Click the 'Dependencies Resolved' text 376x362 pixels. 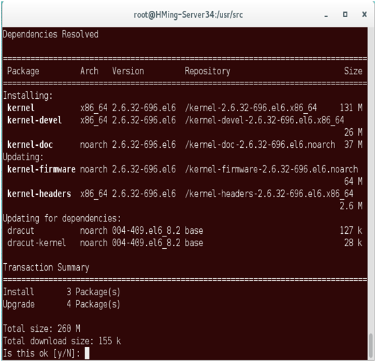(x=50, y=34)
